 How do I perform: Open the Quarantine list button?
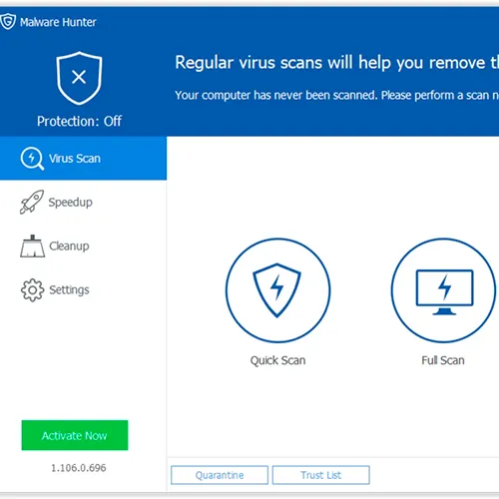click(220, 475)
